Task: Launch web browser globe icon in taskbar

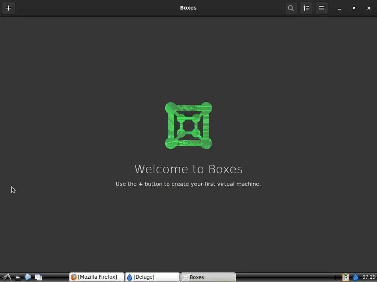Action: tap(28, 277)
